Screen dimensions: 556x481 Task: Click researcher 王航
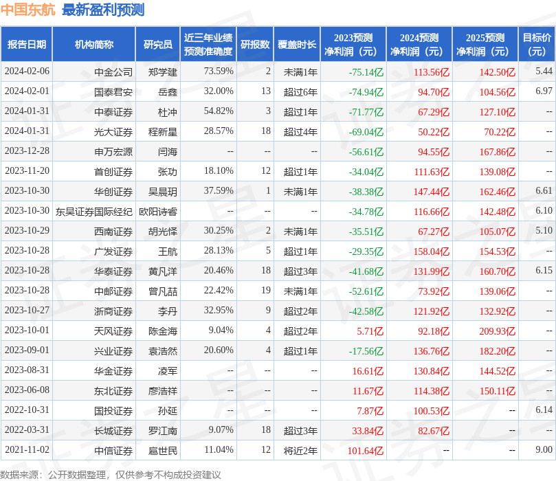(x=168, y=251)
